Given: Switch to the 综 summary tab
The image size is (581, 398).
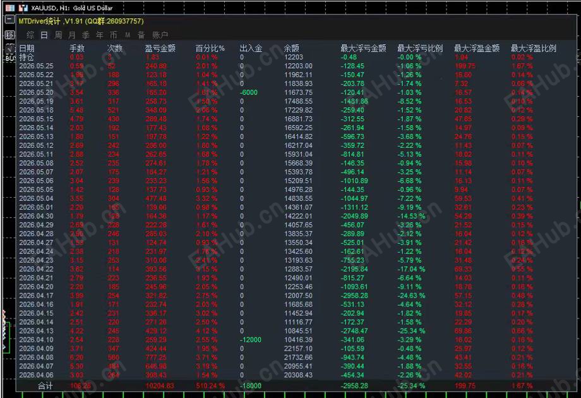Looking at the screenshot, I should pyautogui.click(x=30, y=35).
